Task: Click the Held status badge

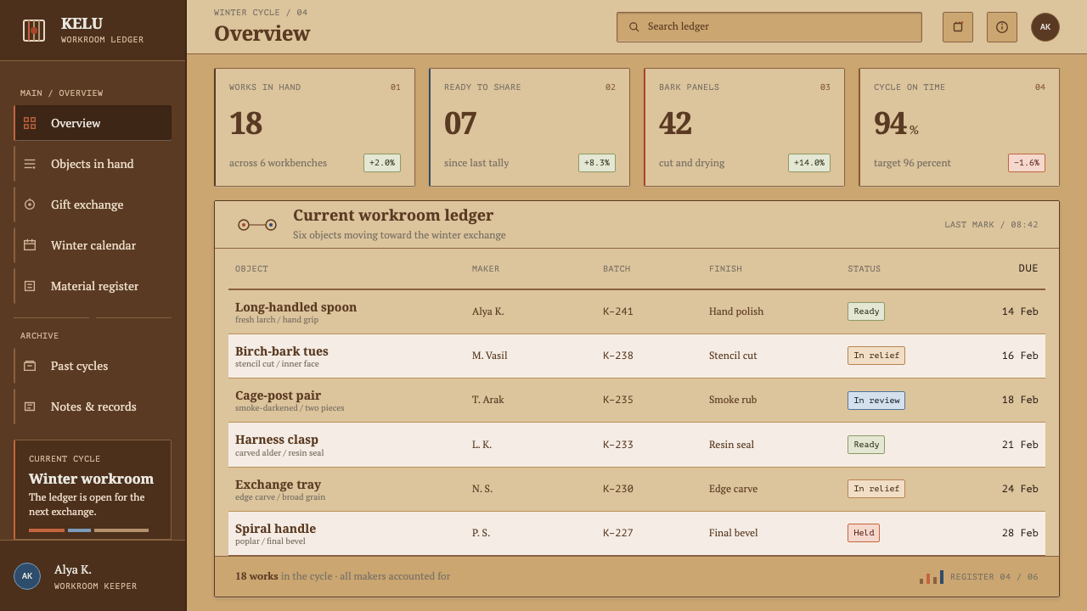Action: coord(864,533)
